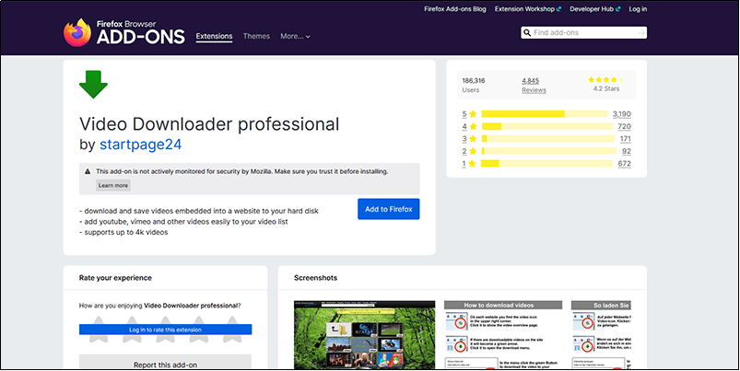Viewport: 740px width, 371px height.
Task: Open the 3,190 five-star reviews count
Action: [621, 114]
